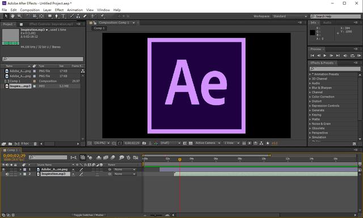Open the Animation menu
This screenshot has height=218, width=363.
(75, 10)
